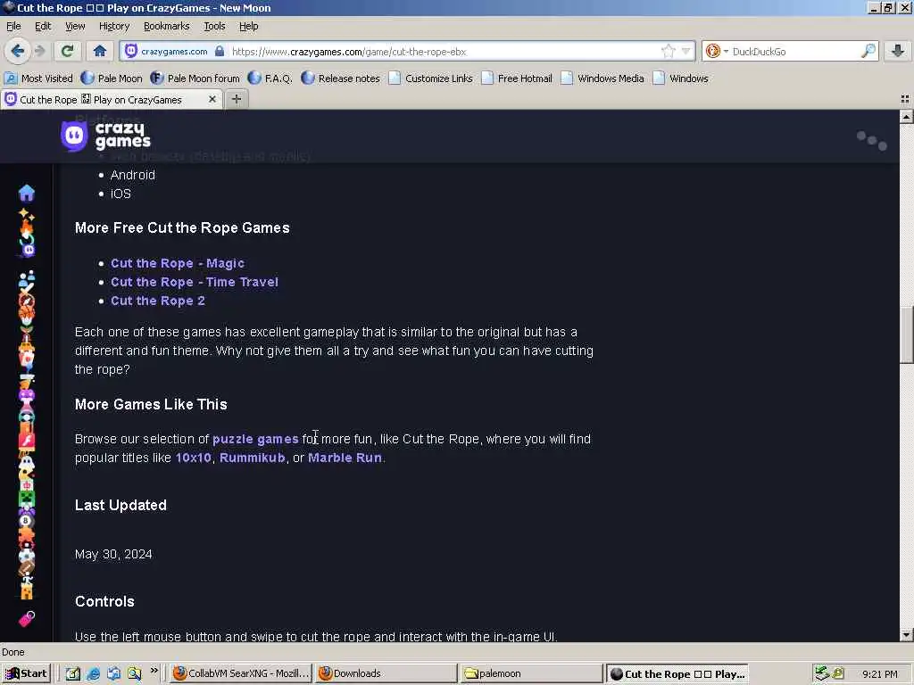Open the DuckDuckGo search engine selector
914x685 pixels.
coord(717,51)
